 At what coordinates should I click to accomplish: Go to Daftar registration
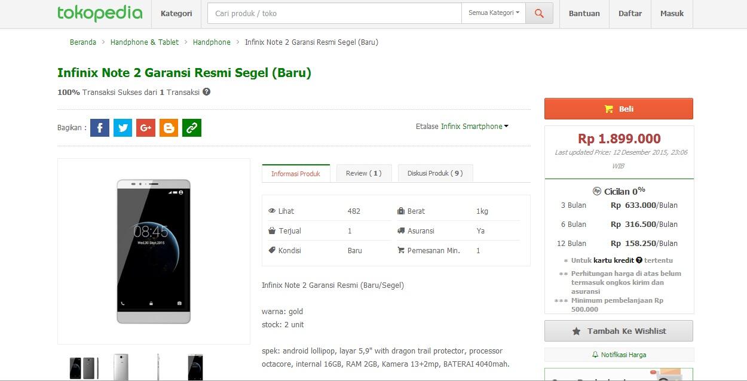point(630,13)
